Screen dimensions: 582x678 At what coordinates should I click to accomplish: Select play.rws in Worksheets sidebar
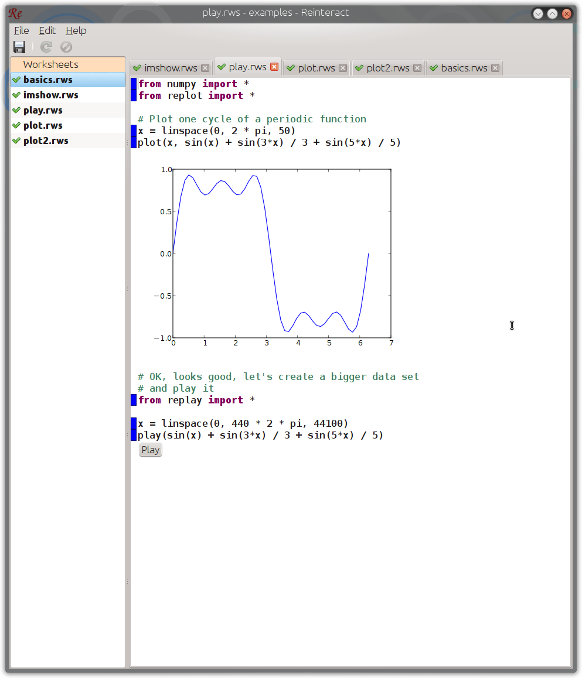(68, 110)
